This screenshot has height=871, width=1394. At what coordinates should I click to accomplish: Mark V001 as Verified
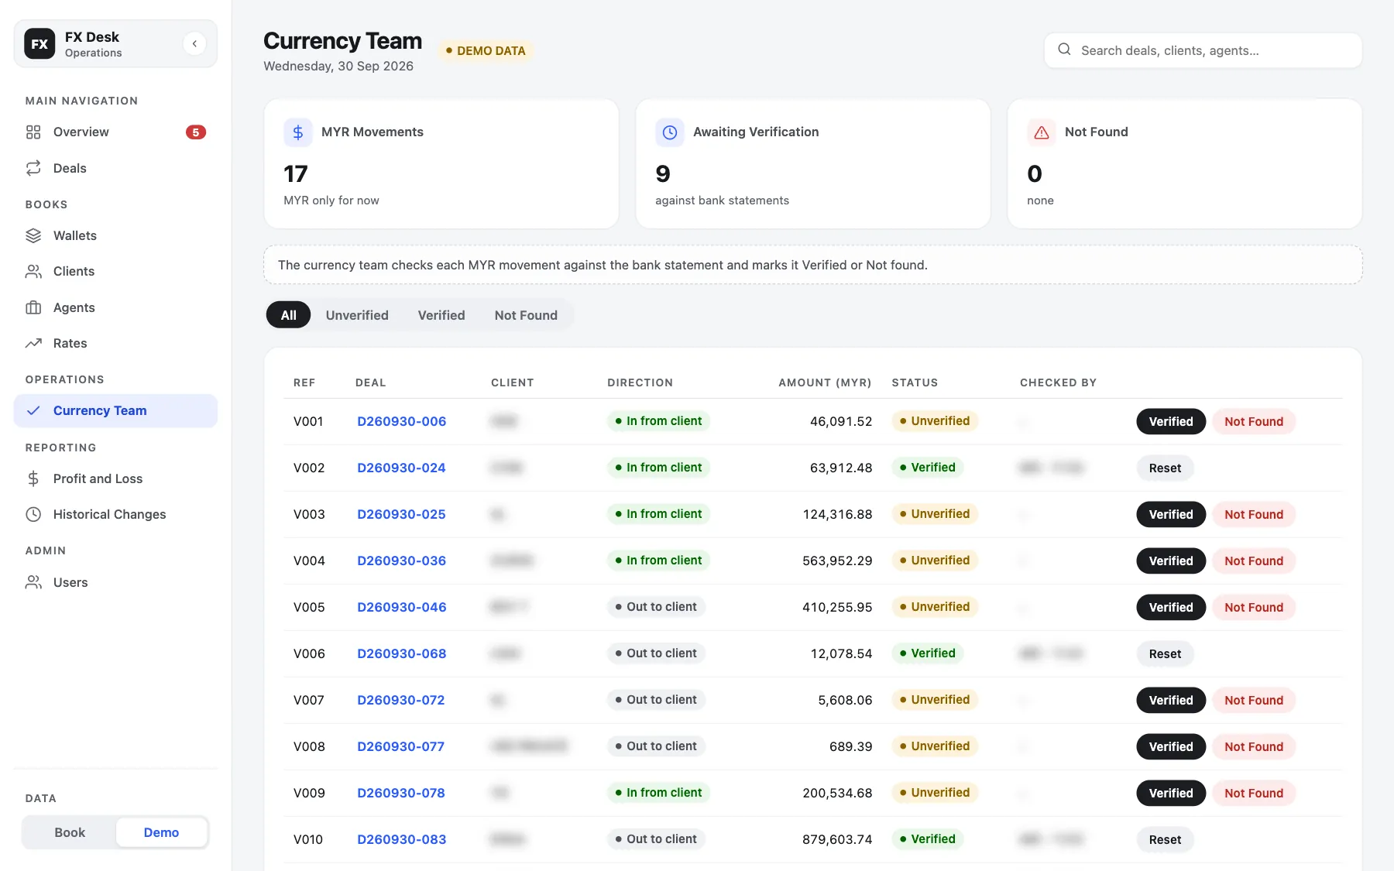[x=1171, y=421]
